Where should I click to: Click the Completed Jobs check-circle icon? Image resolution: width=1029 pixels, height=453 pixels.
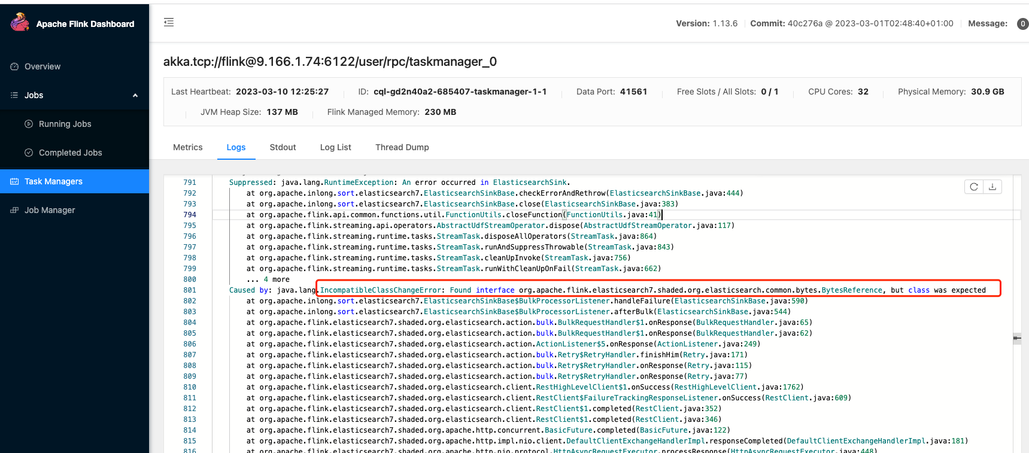click(x=29, y=153)
